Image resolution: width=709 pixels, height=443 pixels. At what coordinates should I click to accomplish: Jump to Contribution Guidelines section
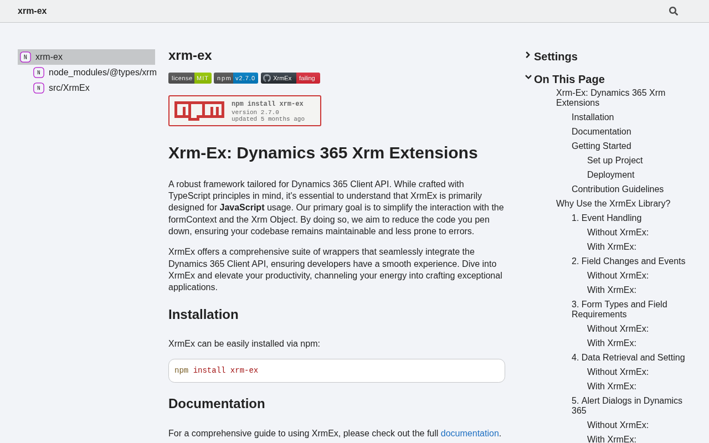[x=618, y=189]
